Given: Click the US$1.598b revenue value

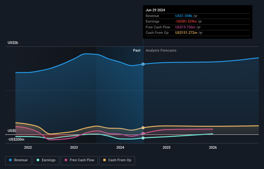Looking at the screenshot, I should point(184,16).
